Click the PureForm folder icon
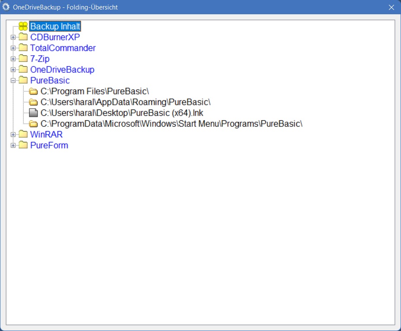401x331 pixels. coord(23,145)
